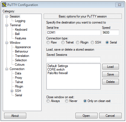Open the Logging category
This screenshot has width=126, height=122.
[20, 21]
